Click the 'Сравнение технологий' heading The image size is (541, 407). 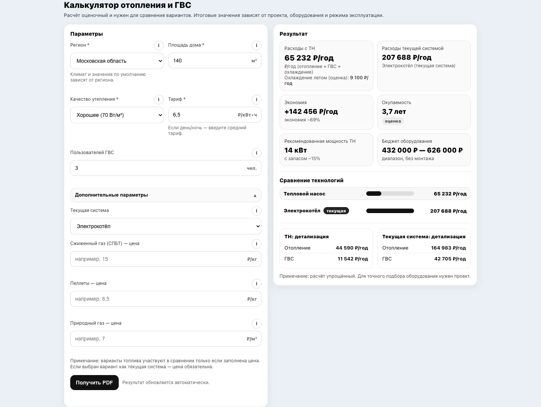[x=311, y=180]
